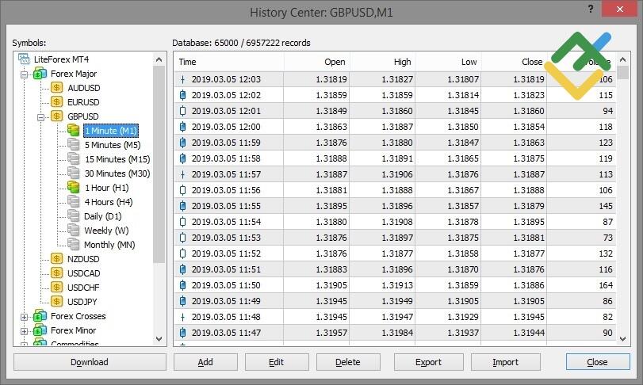The width and height of the screenshot is (643, 385).
Task: Select the Weekly (W) timeframe
Action: 106,231
